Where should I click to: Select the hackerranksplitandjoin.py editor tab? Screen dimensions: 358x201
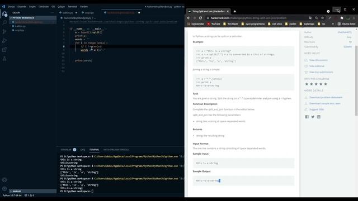pos(121,13)
